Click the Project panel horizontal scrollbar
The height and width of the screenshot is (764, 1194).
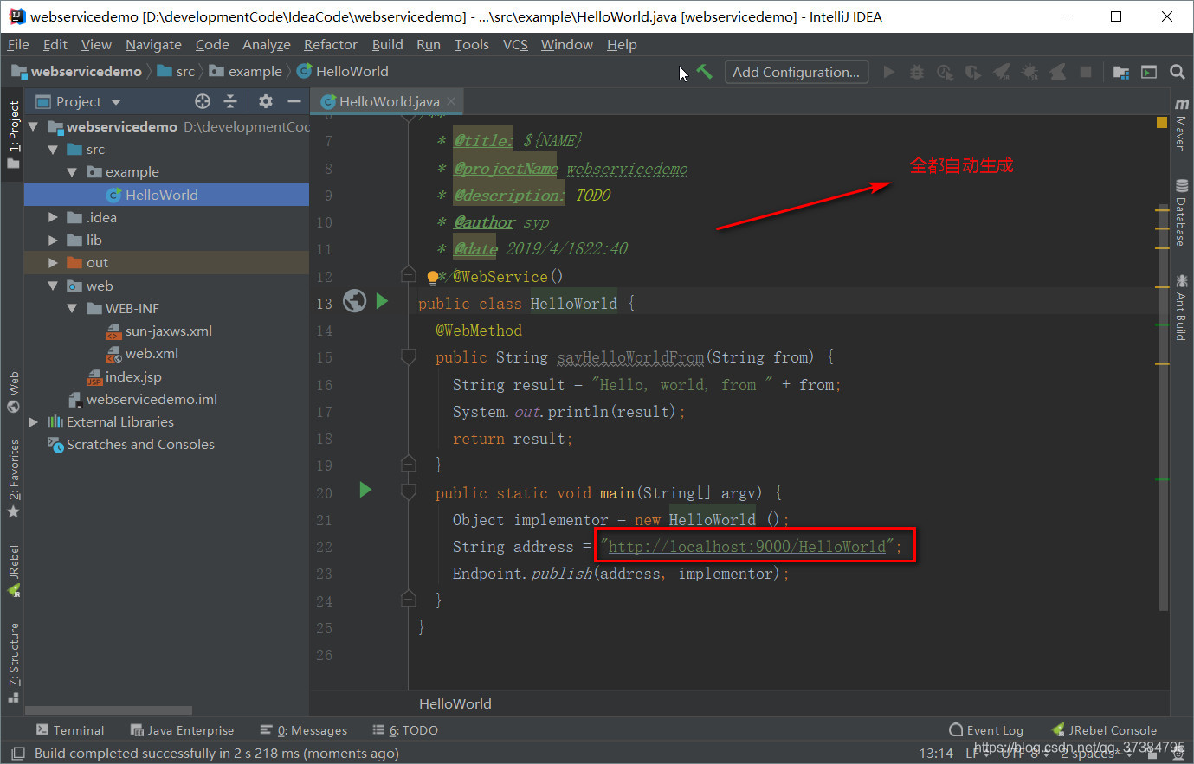[109, 710]
